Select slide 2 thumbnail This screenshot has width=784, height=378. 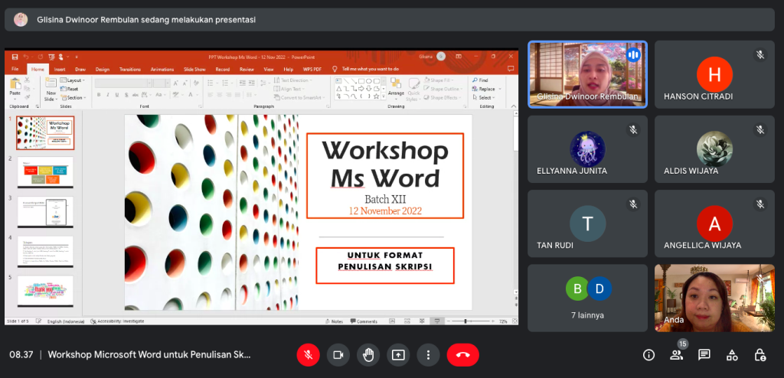45,172
